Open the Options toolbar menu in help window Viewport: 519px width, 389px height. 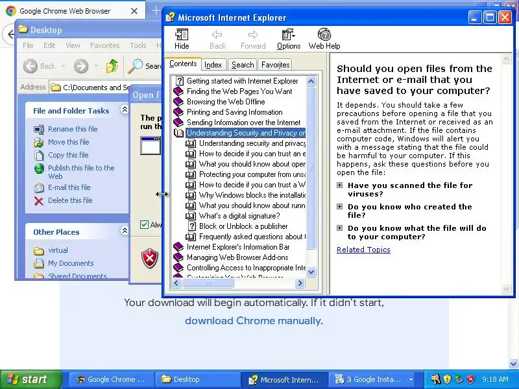288,39
